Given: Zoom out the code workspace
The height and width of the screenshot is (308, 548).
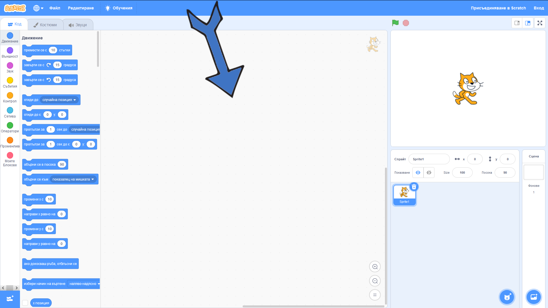Looking at the screenshot, I should pyautogui.click(x=375, y=281).
